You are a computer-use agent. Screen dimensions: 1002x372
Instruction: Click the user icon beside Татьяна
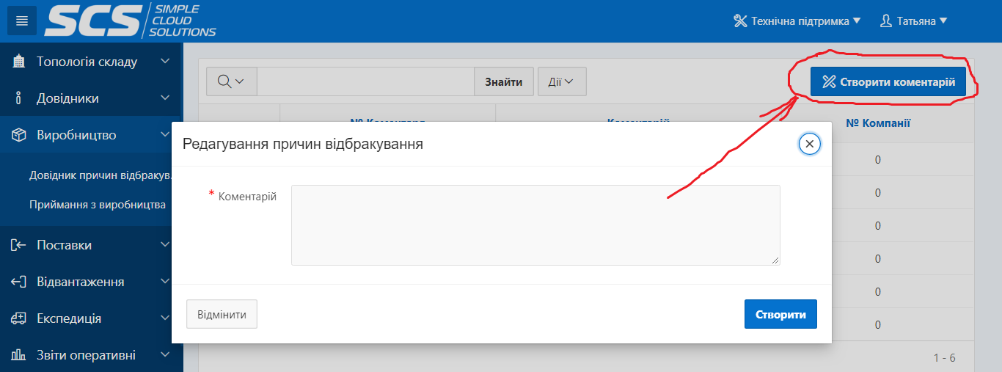(886, 21)
